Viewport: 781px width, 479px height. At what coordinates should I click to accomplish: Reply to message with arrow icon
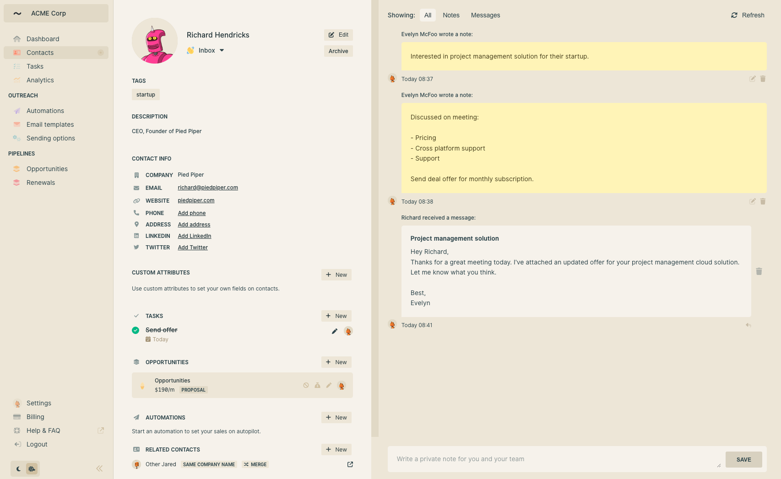point(748,325)
